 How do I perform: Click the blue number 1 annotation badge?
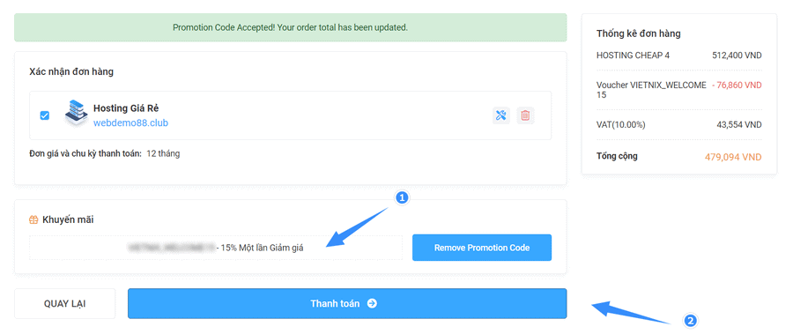(x=402, y=198)
